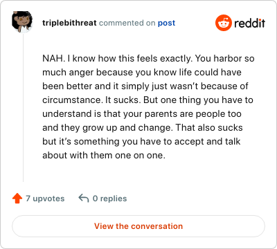Click the reply arrow icon
Viewport: 277px width, 249px height.
pyautogui.click(x=84, y=199)
